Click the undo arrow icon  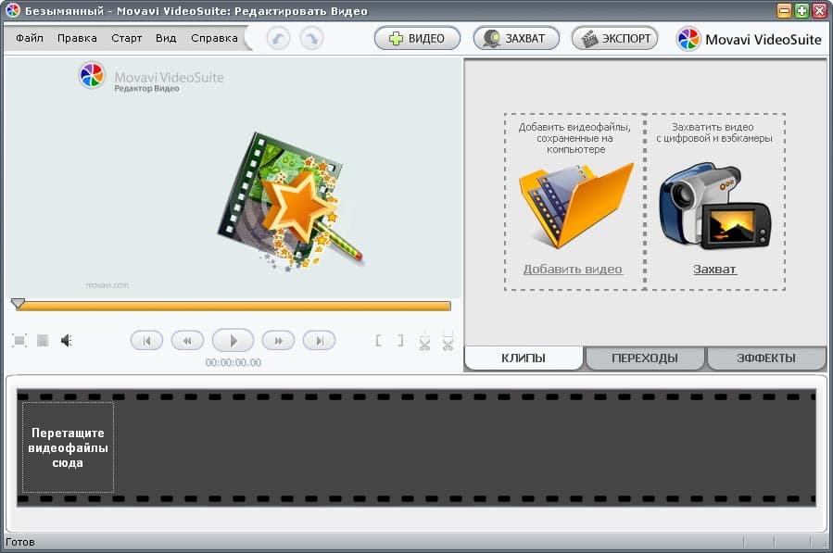click(x=278, y=39)
